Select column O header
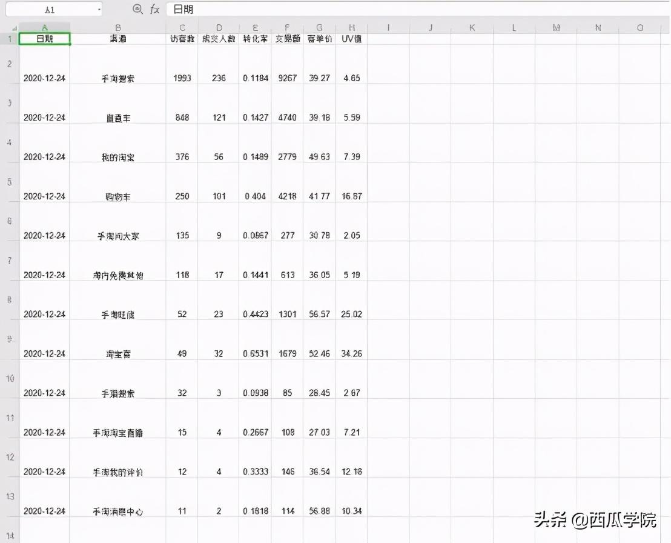Viewport: 671px width, 543px height. click(x=640, y=28)
